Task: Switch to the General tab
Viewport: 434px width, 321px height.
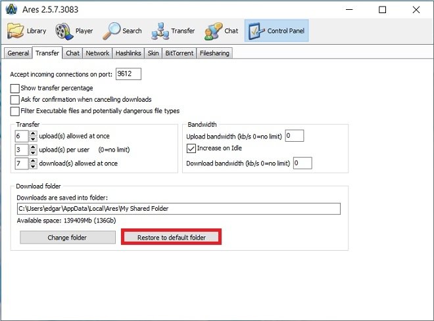Action: [18, 53]
